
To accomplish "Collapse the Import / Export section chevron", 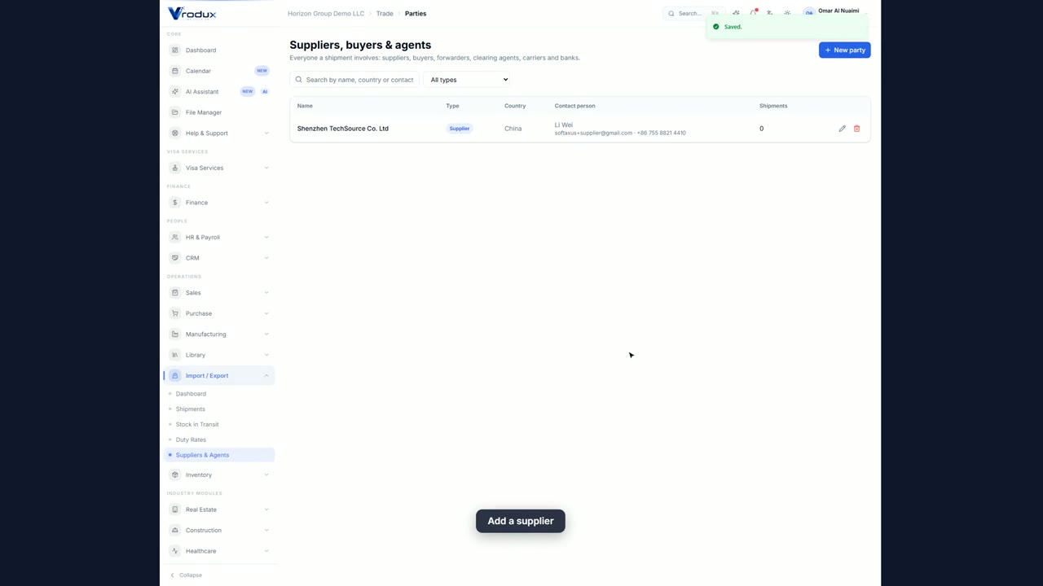I will [266, 376].
